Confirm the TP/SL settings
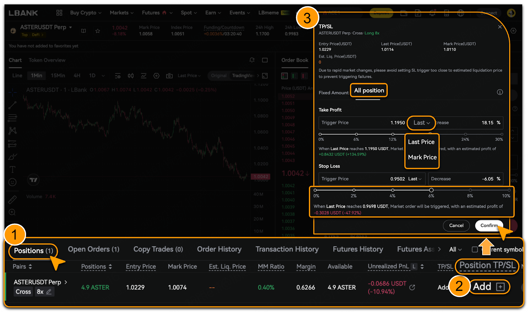Screen dimensions: 528x312 pos(489,226)
